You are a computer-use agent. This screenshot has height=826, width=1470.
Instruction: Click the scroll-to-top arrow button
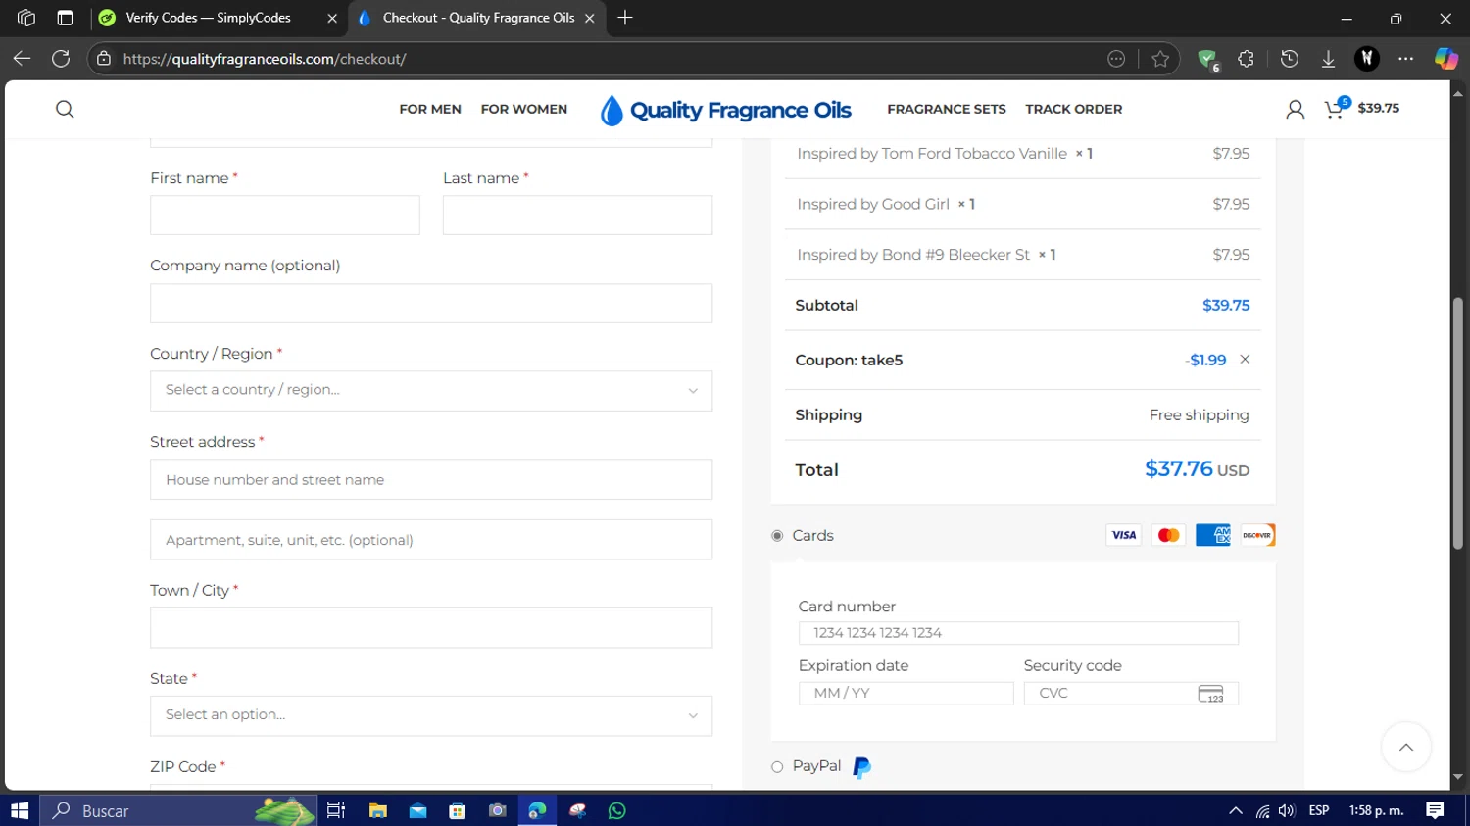(1405, 748)
